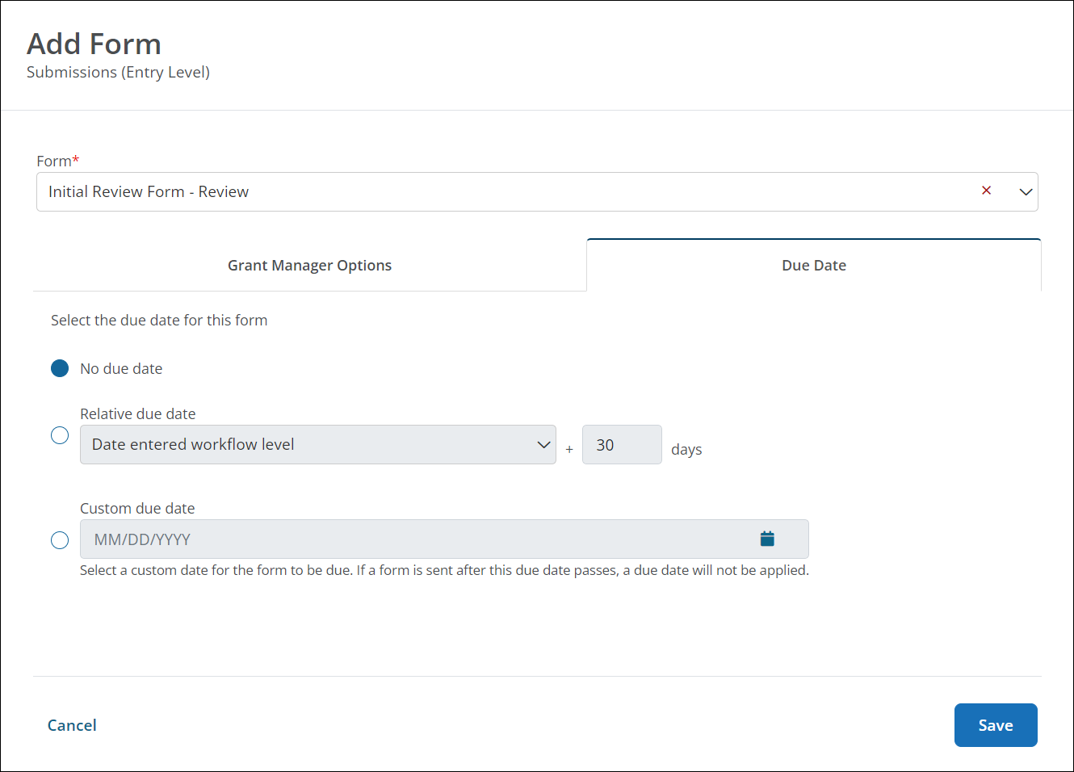Click the Initial Review Form - Review combo box
Viewport: 1074px width, 772px height.
point(501,192)
